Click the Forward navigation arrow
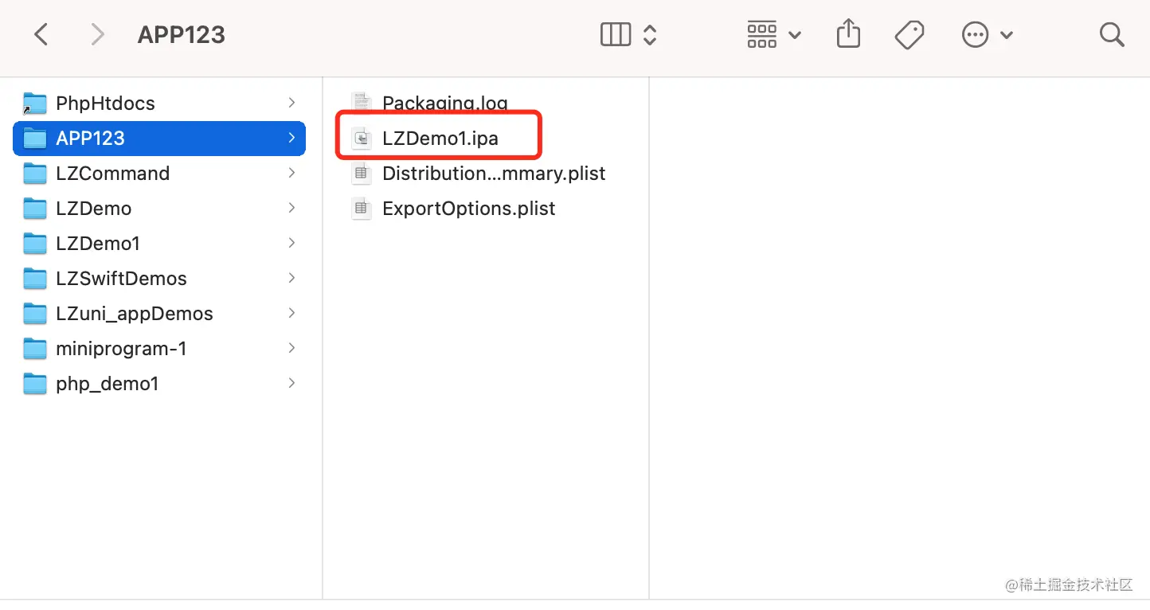Viewport: 1150px width, 610px height. pyautogui.click(x=97, y=34)
